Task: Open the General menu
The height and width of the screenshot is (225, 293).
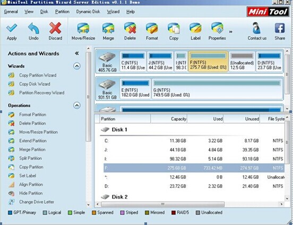Action: 11,12
